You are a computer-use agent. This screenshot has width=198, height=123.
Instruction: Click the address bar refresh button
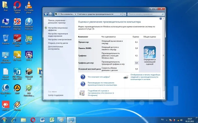point(124,14)
